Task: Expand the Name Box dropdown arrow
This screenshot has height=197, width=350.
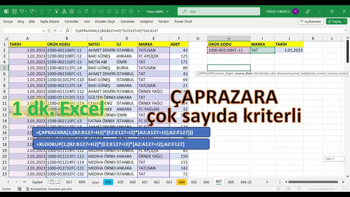Action: [x=43, y=31]
